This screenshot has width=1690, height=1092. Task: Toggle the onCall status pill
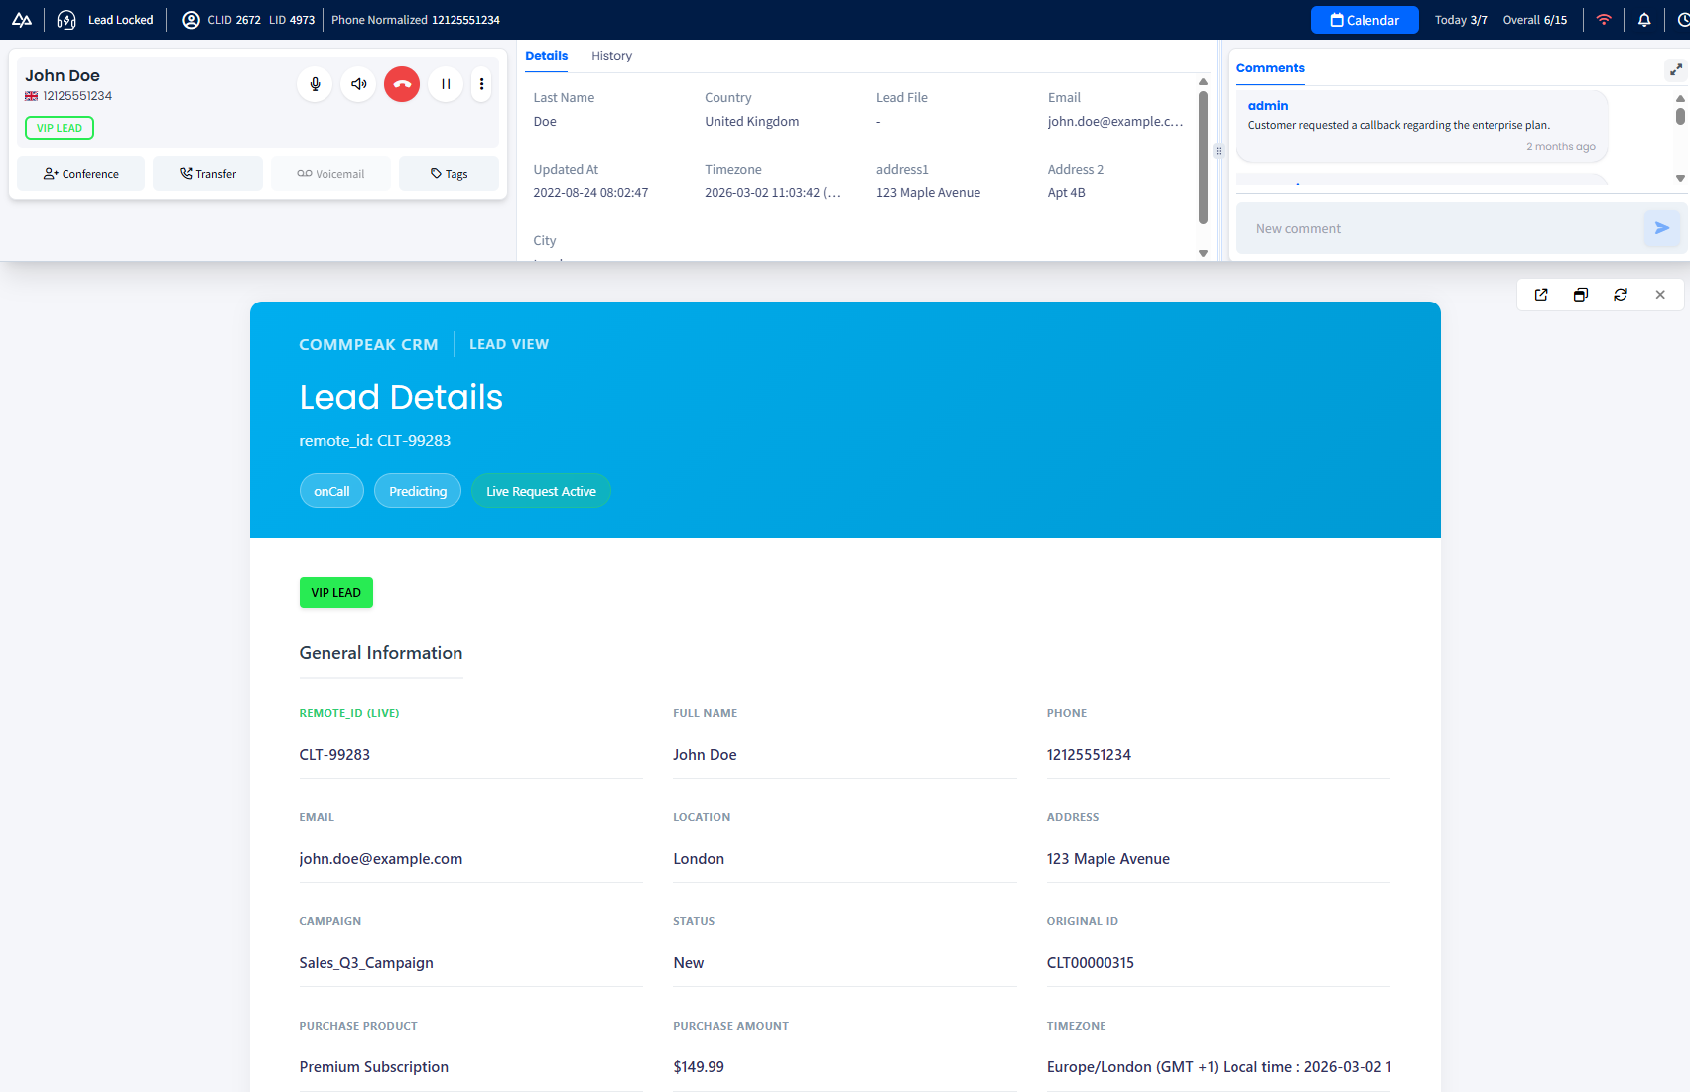coord(331,490)
